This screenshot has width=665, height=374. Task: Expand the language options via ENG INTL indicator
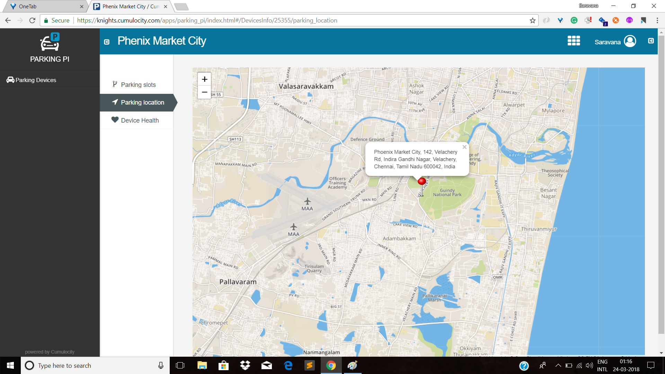[x=603, y=365]
